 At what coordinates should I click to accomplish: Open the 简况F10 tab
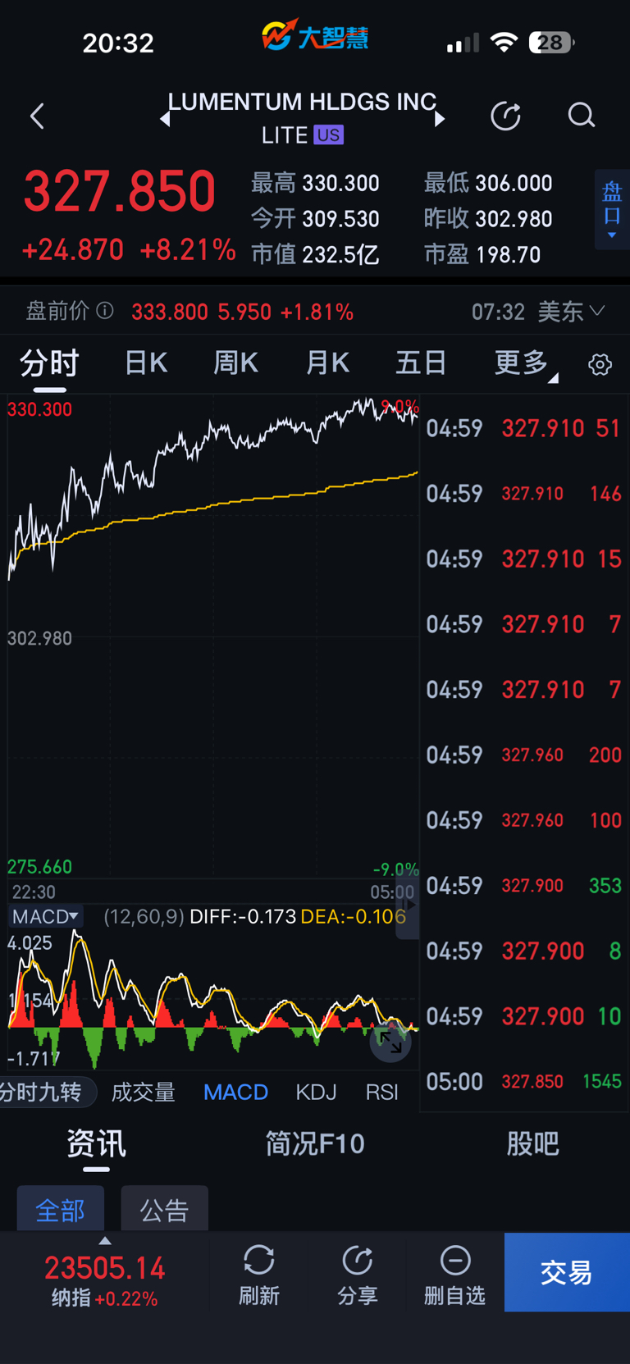315,1143
